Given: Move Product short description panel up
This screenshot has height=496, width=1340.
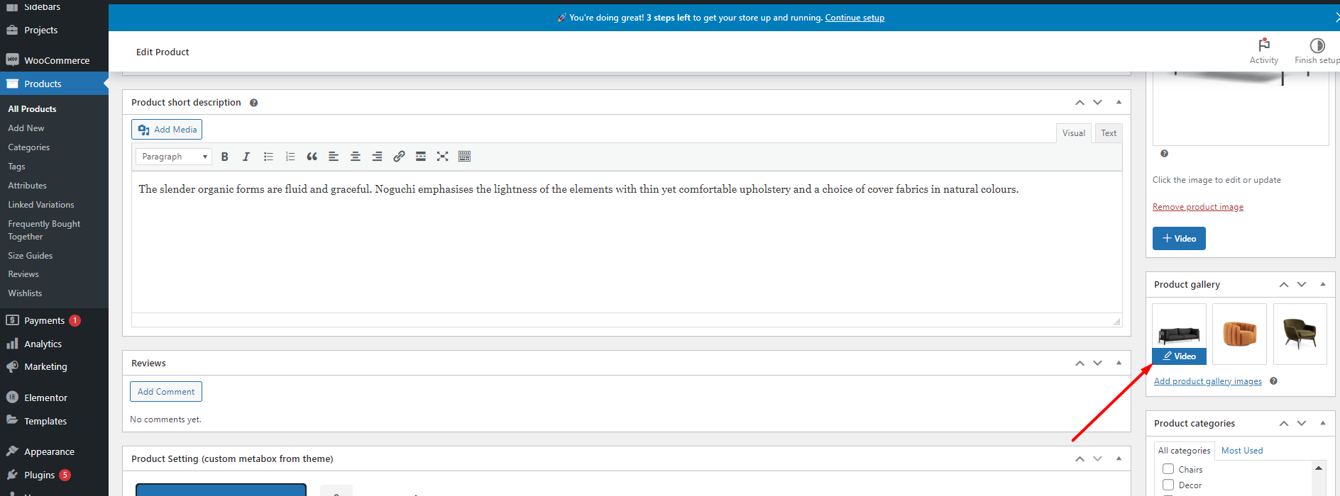Looking at the screenshot, I should pos(1080,103).
